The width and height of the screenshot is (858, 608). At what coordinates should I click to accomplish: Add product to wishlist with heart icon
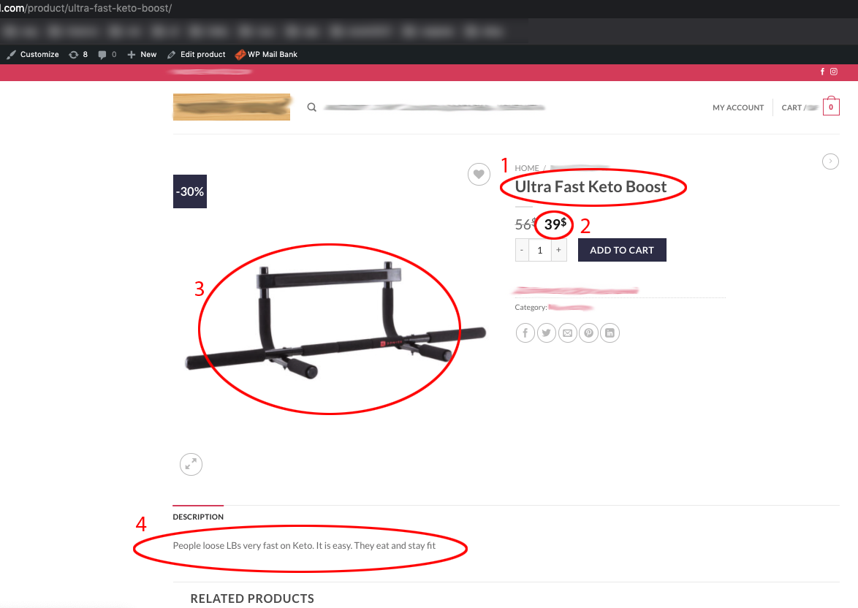479,175
